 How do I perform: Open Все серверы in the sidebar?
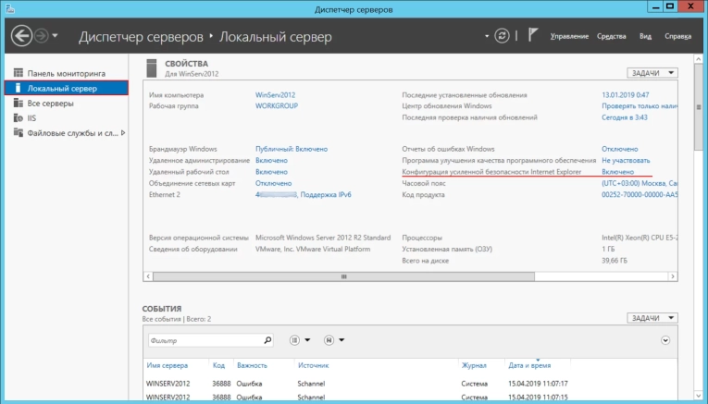click(50, 103)
